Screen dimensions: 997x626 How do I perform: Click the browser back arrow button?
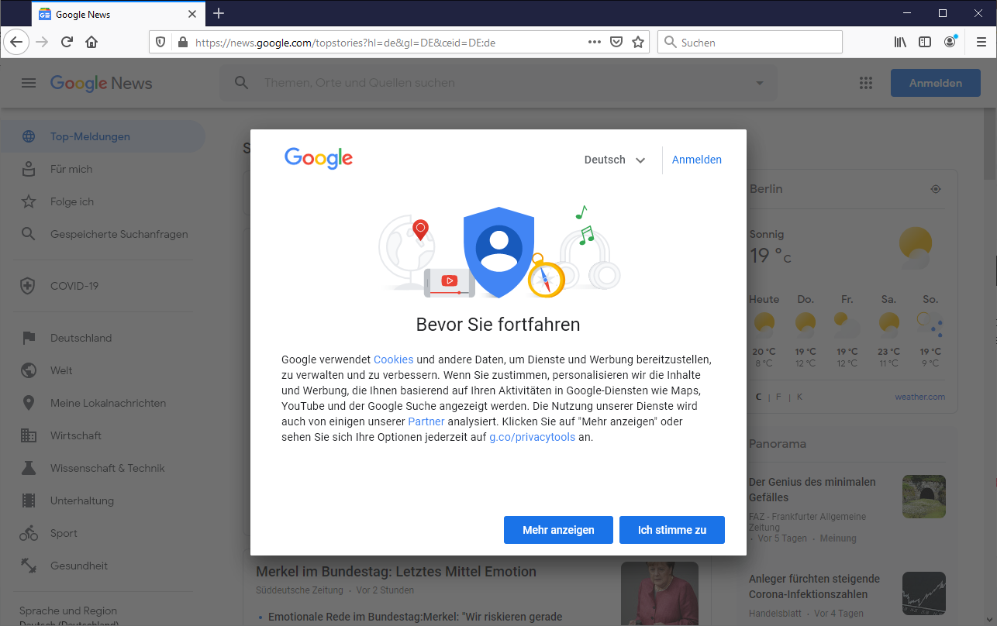[16, 42]
